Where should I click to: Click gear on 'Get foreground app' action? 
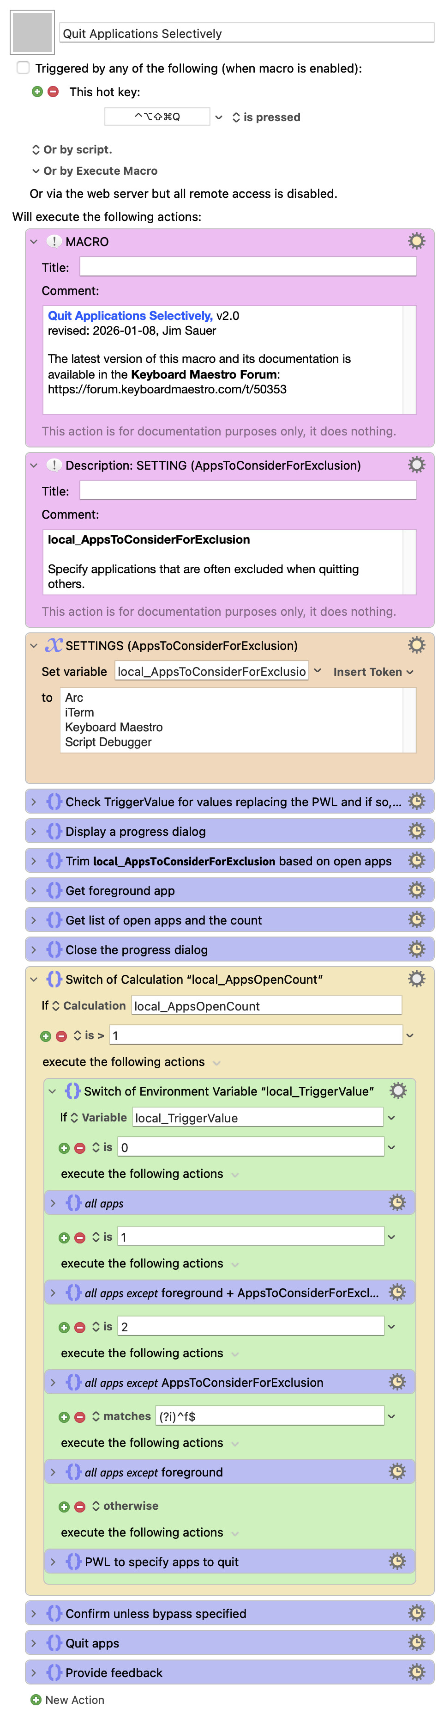(416, 890)
